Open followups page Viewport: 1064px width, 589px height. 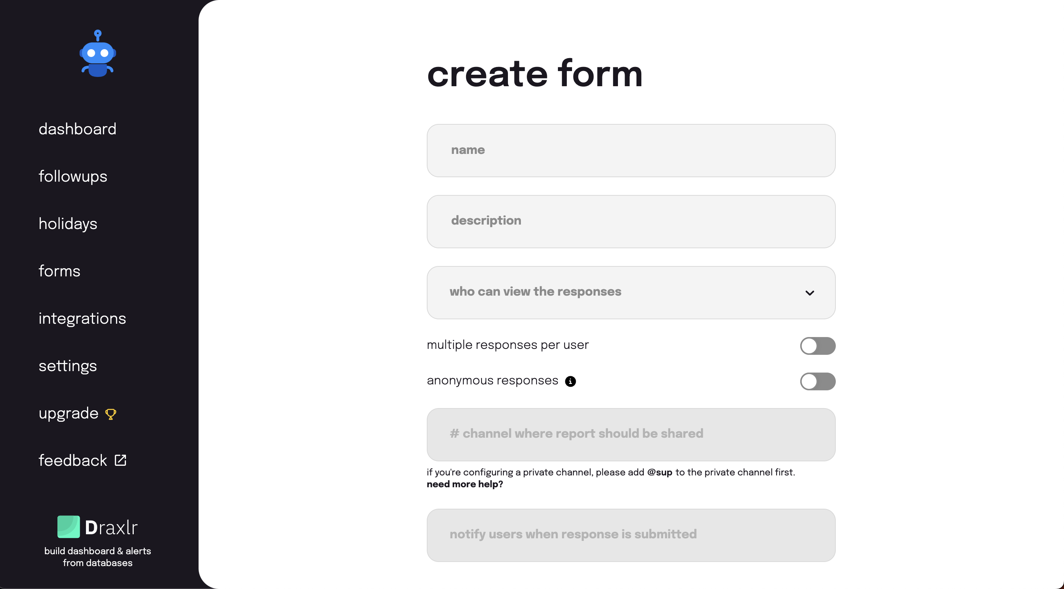coord(73,176)
